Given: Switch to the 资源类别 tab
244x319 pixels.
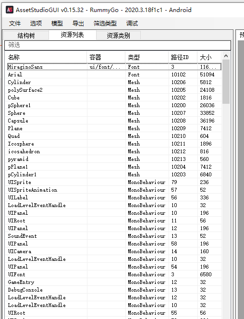Looking at the screenshot, I should coord(118,36).
